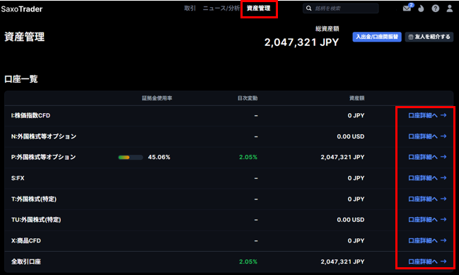Click the flame trending icon
The width and height of the screenshot is (459, 275).
422,8
